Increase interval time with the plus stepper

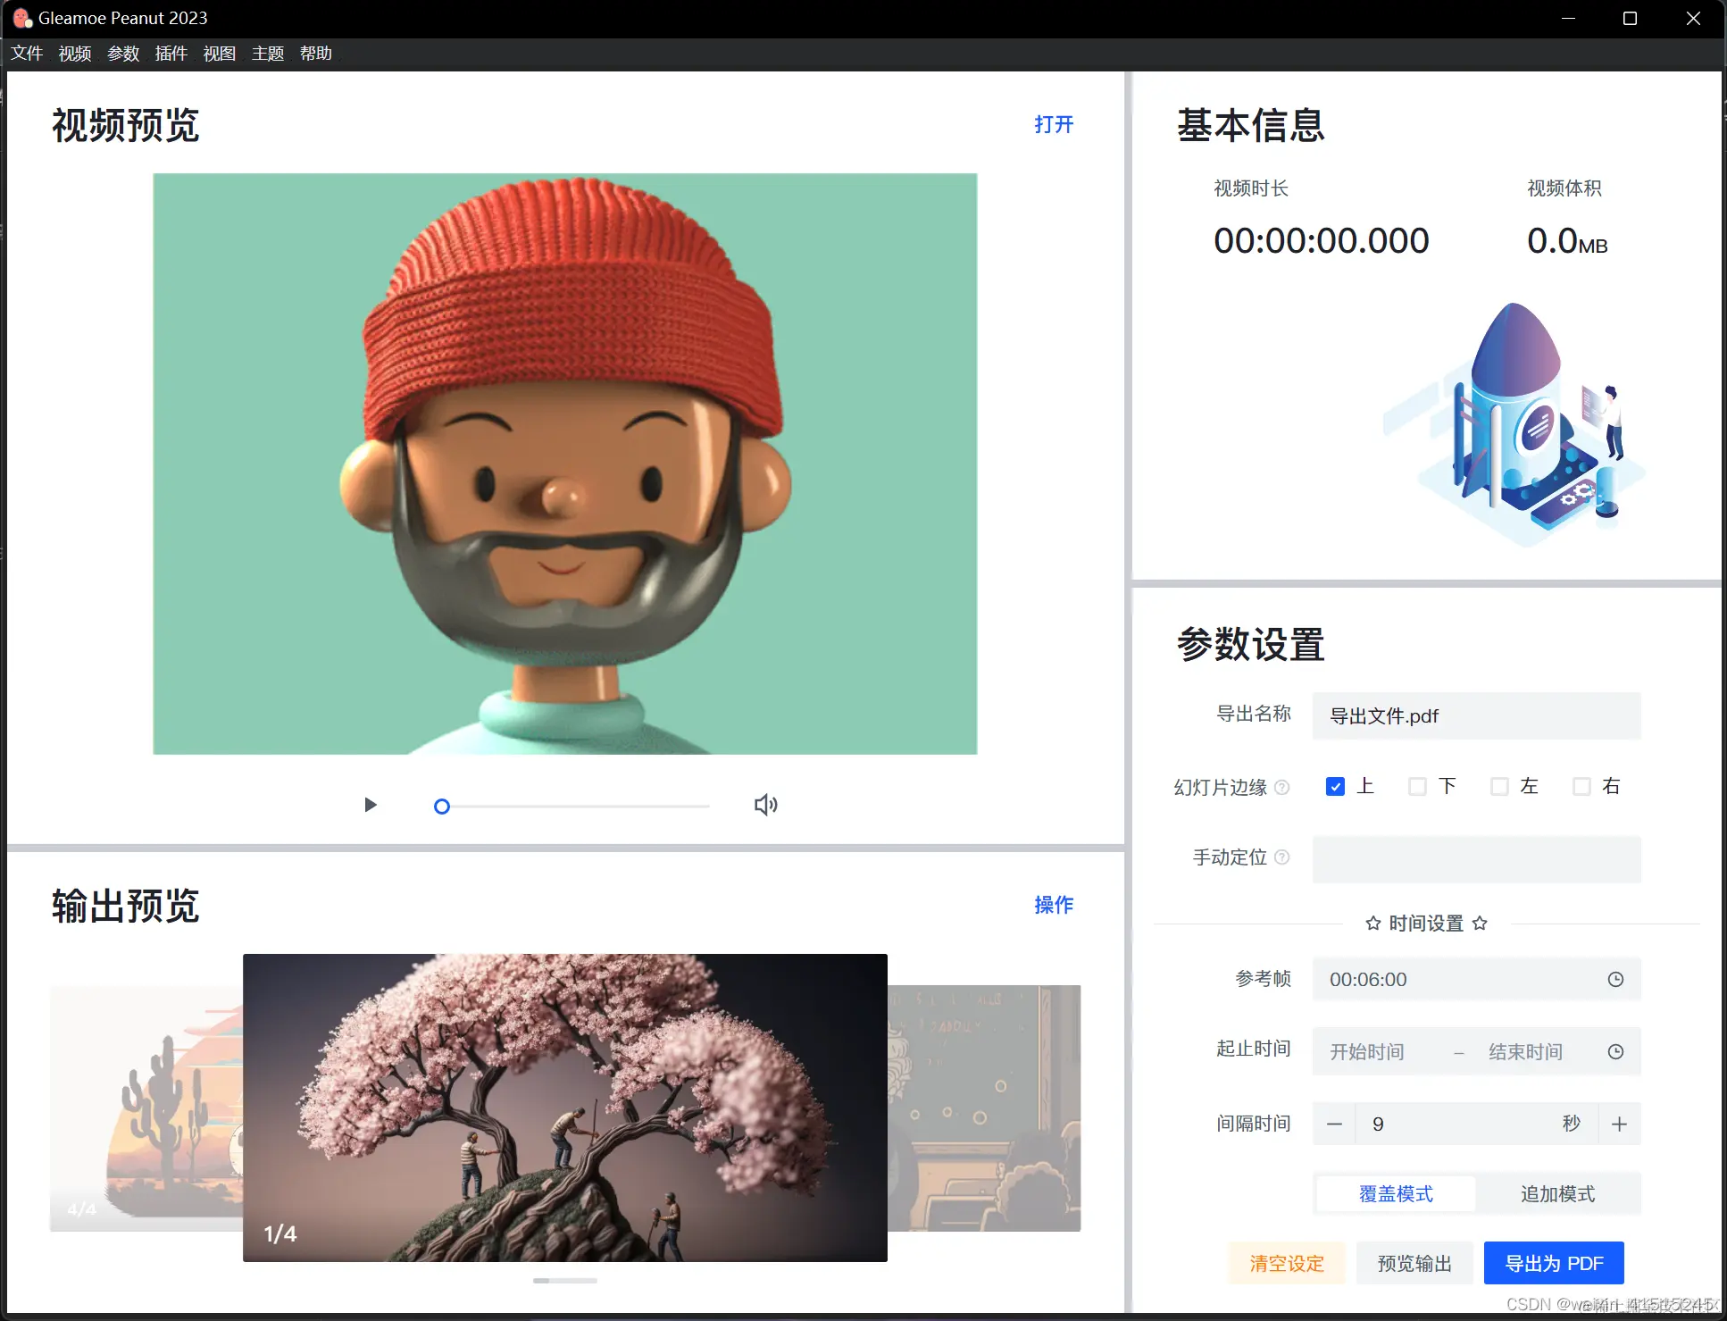click(1619, 1124)
